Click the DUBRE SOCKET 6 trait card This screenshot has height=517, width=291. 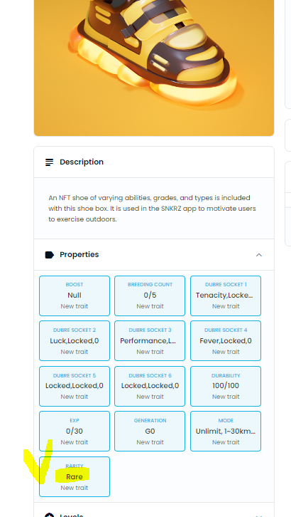[x=150, y=386]
